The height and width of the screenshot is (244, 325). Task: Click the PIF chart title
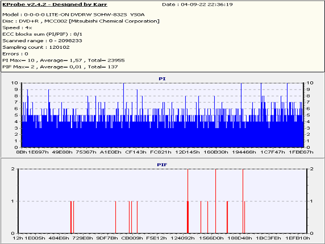tap(162, 165)
